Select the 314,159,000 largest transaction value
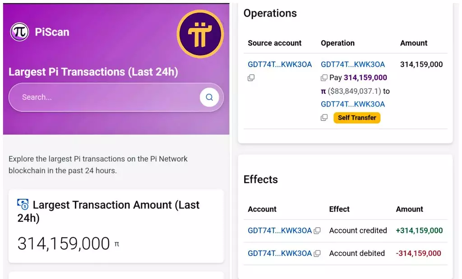Screen dimensions: 462x279 pyautogui.click(x=64, y=244)
